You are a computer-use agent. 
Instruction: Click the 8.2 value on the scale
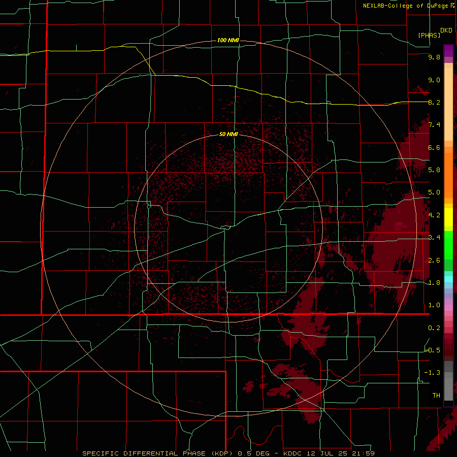(x=434, y=102)
